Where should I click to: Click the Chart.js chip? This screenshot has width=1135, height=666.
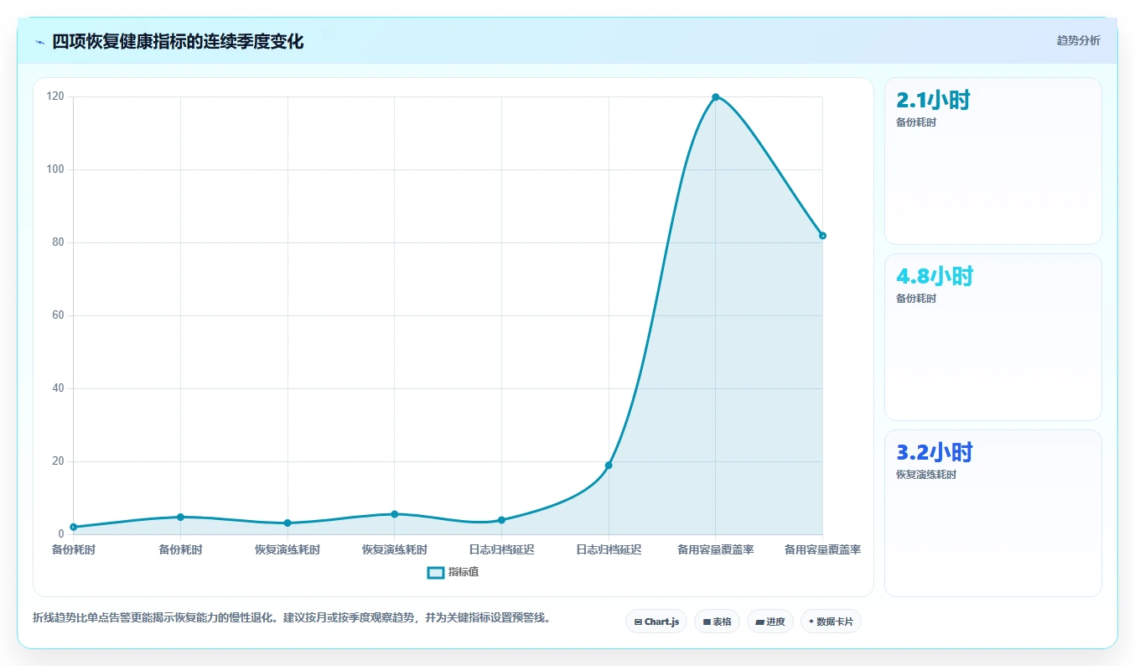(x=656, y=622)
